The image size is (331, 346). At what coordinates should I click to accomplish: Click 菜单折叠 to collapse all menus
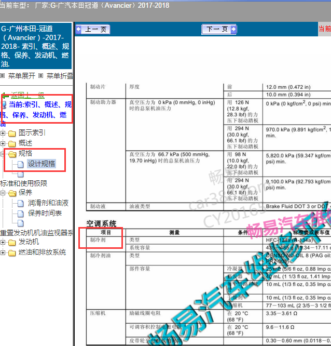[60, 76]
